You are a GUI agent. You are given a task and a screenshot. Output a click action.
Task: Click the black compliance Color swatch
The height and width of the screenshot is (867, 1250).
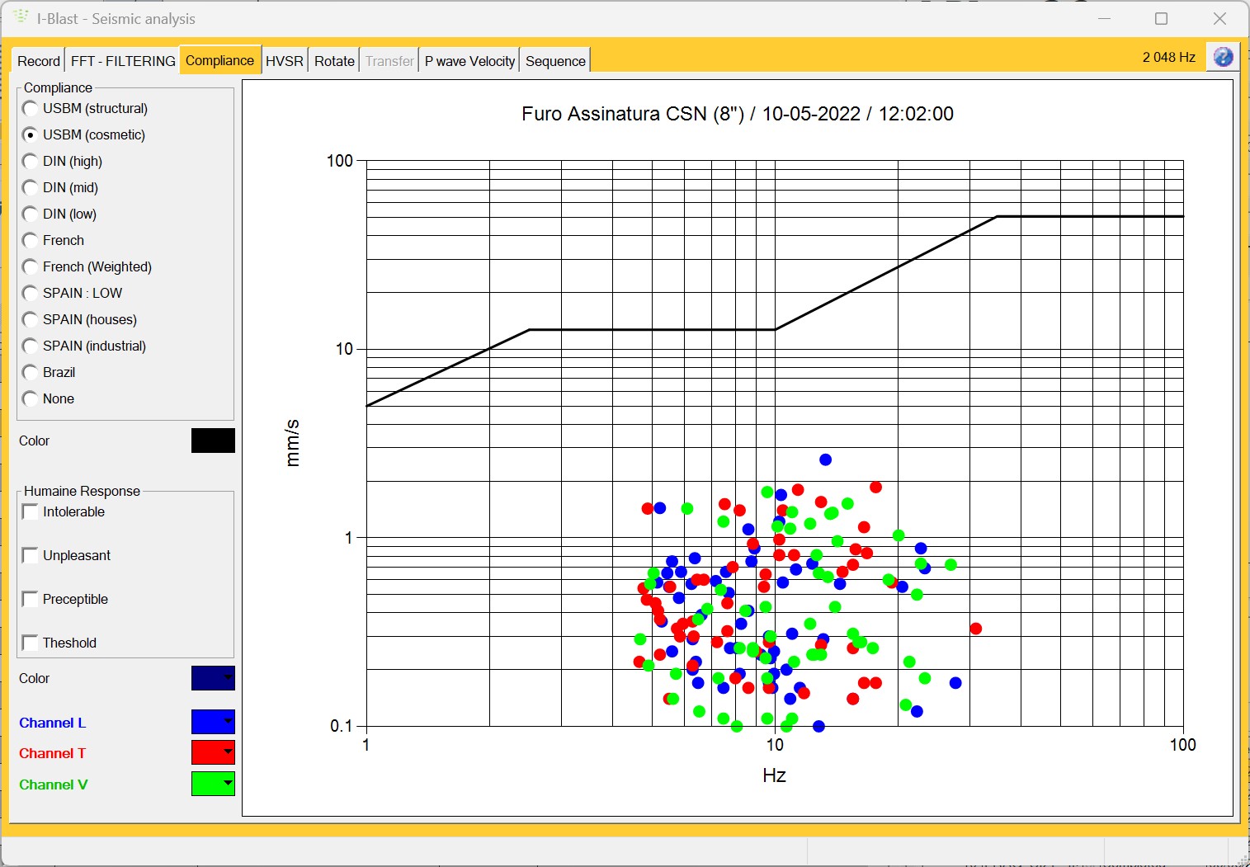pos(213,441)
